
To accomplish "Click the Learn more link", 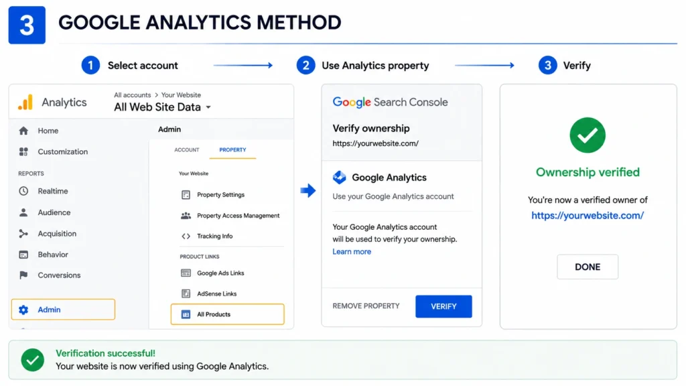I will (x=351, y=252).
